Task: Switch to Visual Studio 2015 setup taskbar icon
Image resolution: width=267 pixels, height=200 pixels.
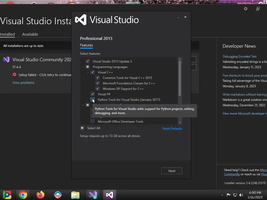Action: coord(110,195)
